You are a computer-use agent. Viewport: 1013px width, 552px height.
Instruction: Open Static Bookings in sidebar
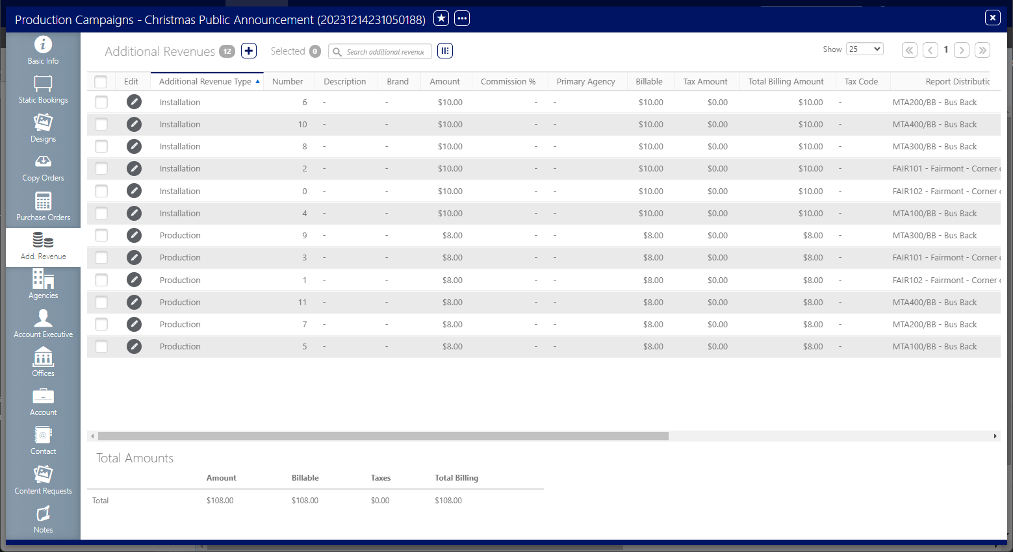(43, 90)
